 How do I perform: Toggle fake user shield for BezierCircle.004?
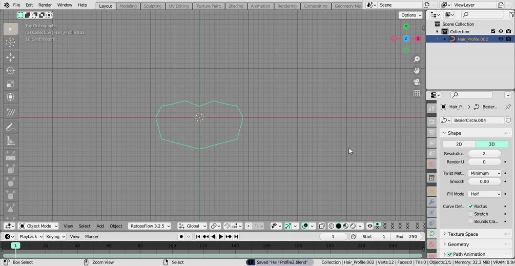click(508, 120)
